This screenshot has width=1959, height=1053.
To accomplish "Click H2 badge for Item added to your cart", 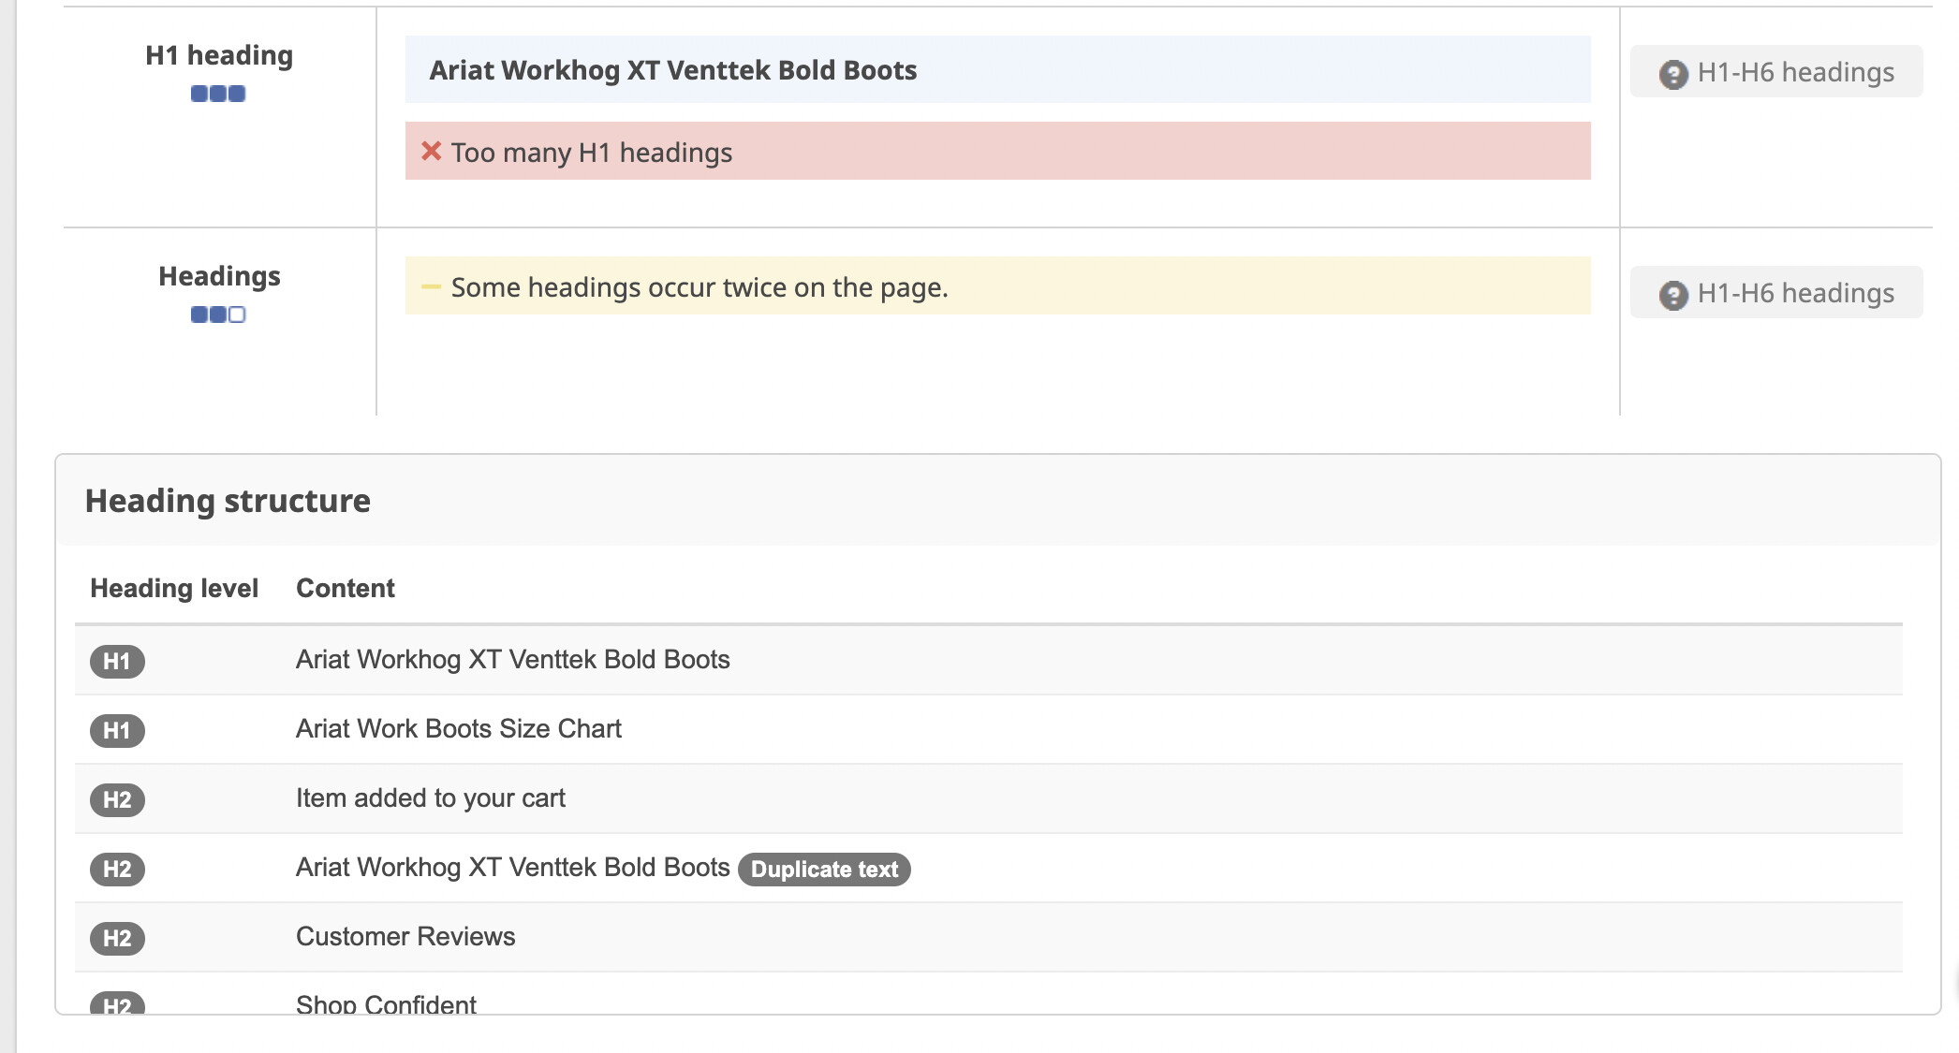I will pyautogui.click(x=117, y=799).
